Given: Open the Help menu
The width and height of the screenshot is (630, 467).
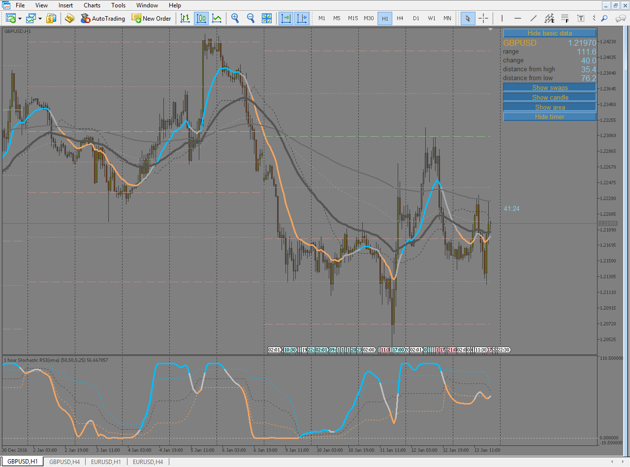Looking at the screenshot, I should (x=175, y=5).
